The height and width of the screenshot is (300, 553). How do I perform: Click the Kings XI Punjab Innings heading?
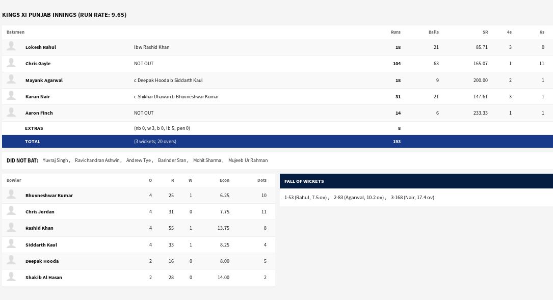point(64,15)
